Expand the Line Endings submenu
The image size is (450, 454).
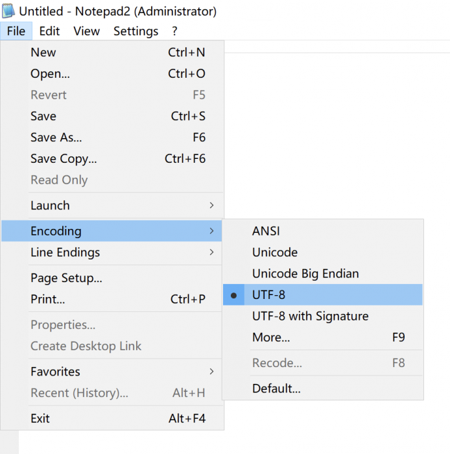point(112,252)
